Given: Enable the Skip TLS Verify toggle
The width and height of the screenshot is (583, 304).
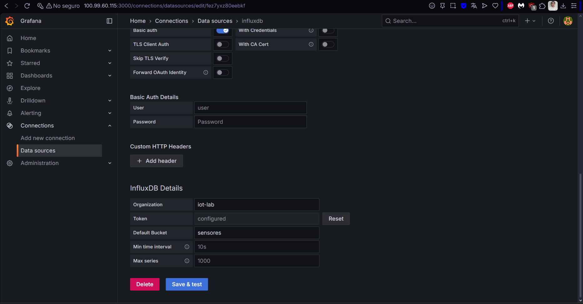Looking at the screenshot, I should [223, 58].
